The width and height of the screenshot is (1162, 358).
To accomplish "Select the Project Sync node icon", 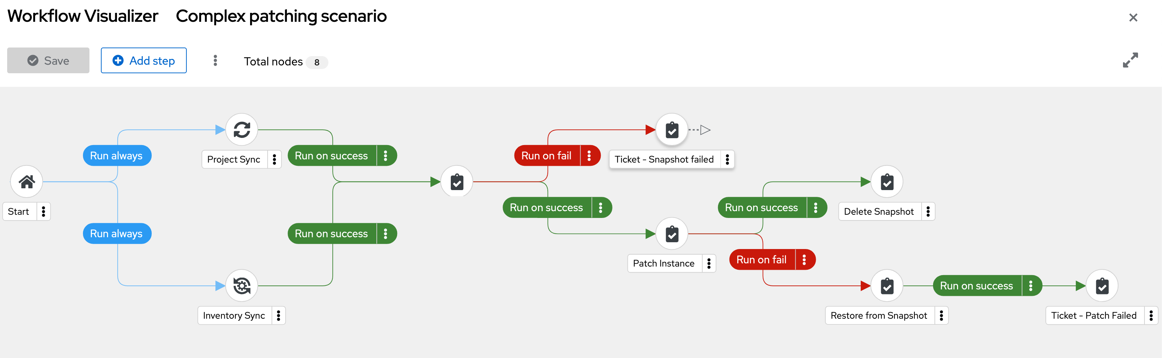I will (242, 130).
